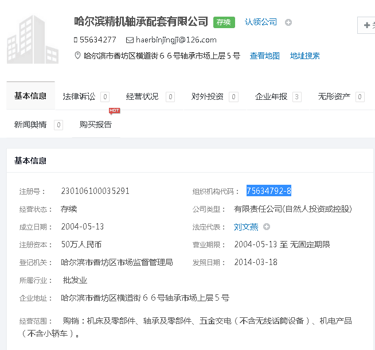Click the phone icon before 55634277
375x350 pixels.
click(x=76, y=40)
